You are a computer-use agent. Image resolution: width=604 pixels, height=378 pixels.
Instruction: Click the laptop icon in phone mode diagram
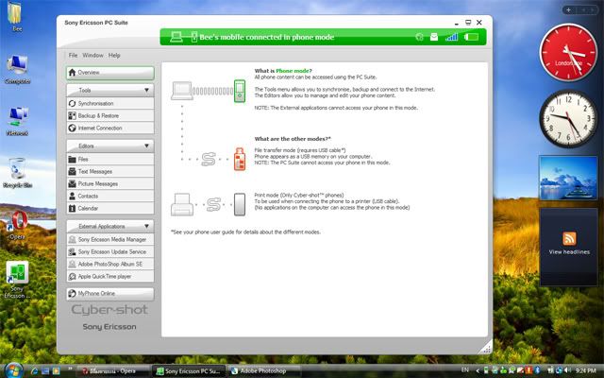click(182, 91)
